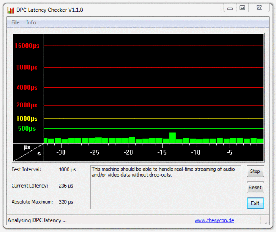The height and width of the screenshot is (232, 276).
Task: Click the red 16000µs axis label
Action: (x=27, y=46)
